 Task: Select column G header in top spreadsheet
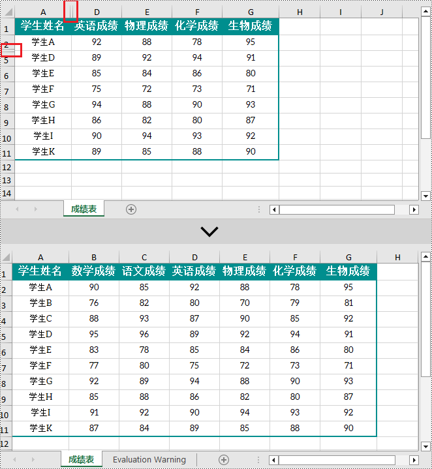[x=251, y=12]
